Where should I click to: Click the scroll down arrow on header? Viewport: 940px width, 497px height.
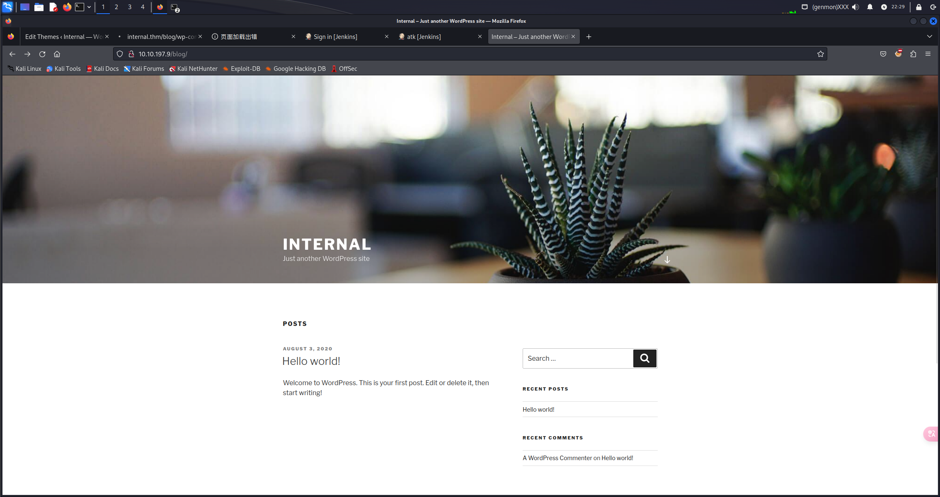[667, 260]
